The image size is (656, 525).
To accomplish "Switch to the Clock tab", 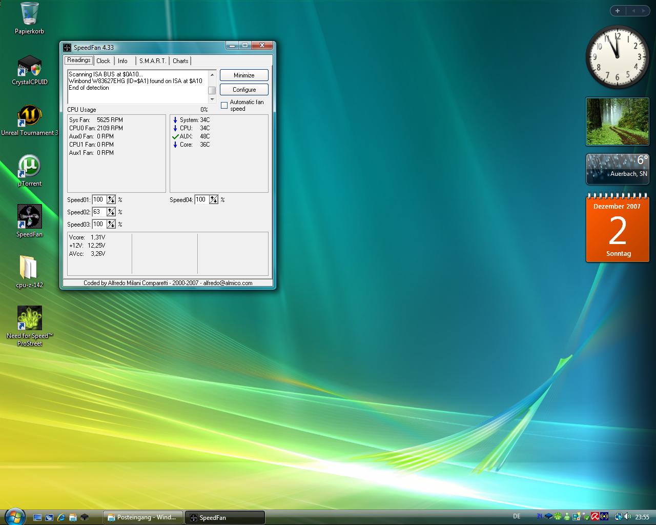I will [103, 60].
